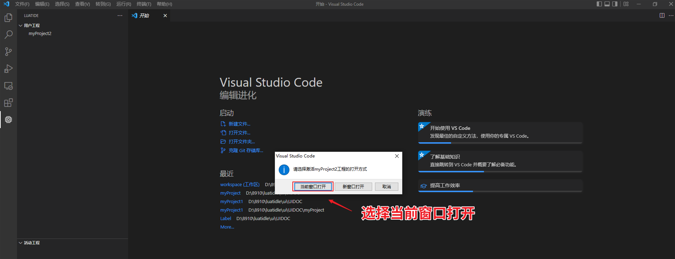Viewport: 675px width, 259px height.
Task: Open the Remote Explorer icon
Action: [x=8, y=86]
